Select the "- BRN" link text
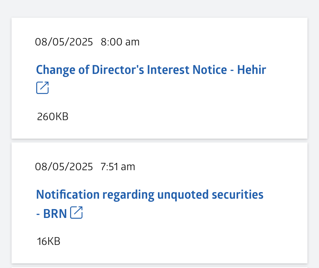This screenshot has height=268, width=319. 52,214
